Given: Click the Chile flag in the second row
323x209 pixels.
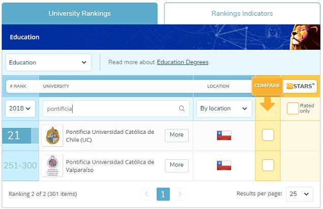Looking at the screenshot, I should point(224,165).
